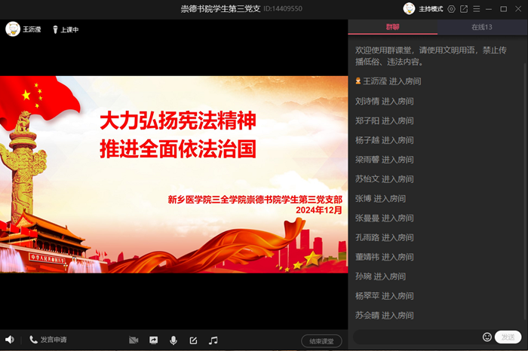The image size is (528, 351).
Task: Open 主持模式 host mode selector
Action: (x=423, y=9)
